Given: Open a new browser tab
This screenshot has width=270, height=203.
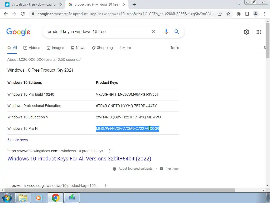Looking at the screenshot, I should pyautogui.click(x=134, y=4).
